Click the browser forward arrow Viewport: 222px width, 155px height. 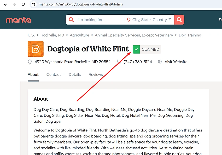click(14, 4)
